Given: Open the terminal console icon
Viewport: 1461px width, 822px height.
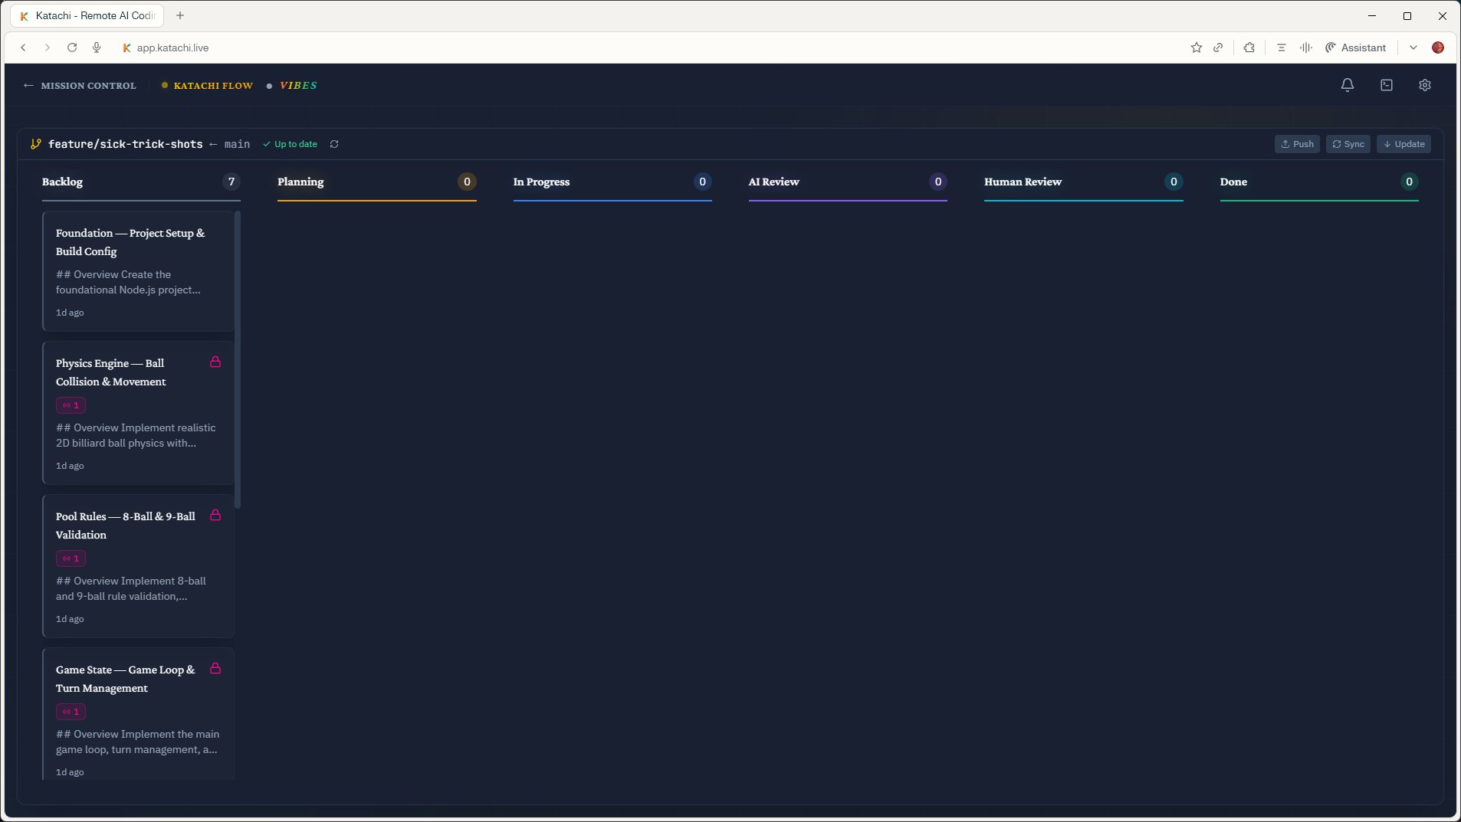Looking at the screenshot, I should click(1385, 85).
